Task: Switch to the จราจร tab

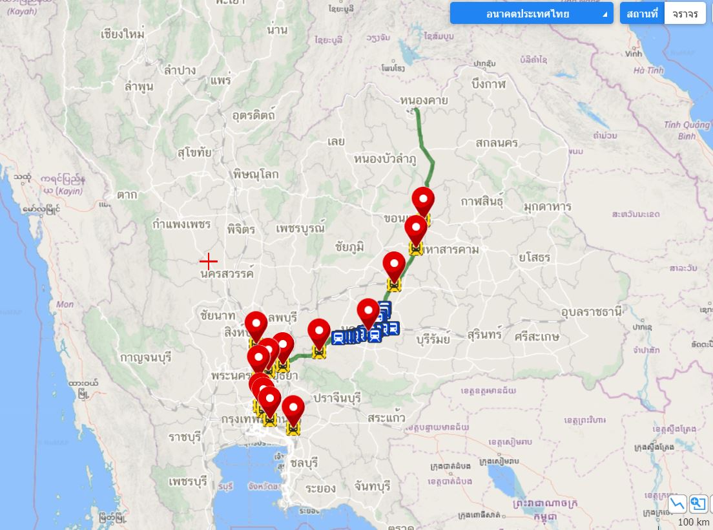Action: click(x=685, y=14)
